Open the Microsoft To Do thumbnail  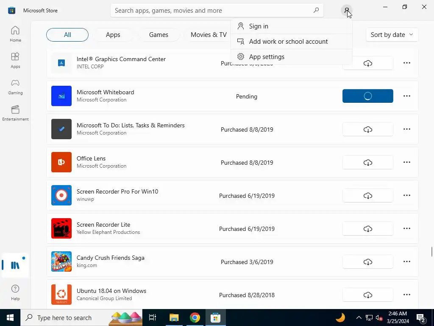(61, 129)
